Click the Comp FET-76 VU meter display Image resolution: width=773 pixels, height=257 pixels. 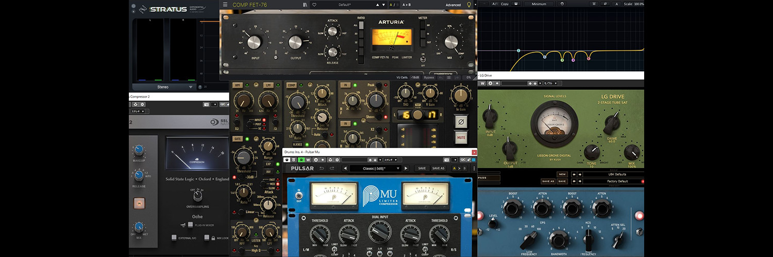click(392, 40)
